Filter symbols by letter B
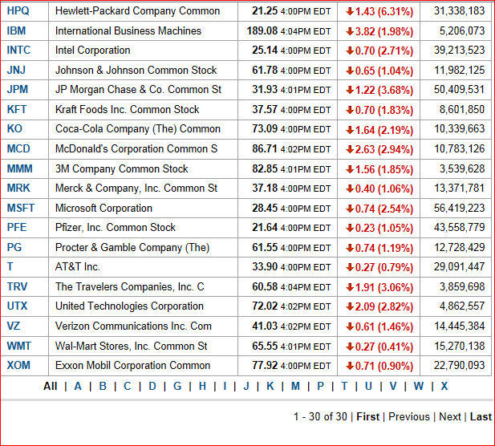Viewport: 495px width, 446px height. (103, 387)
